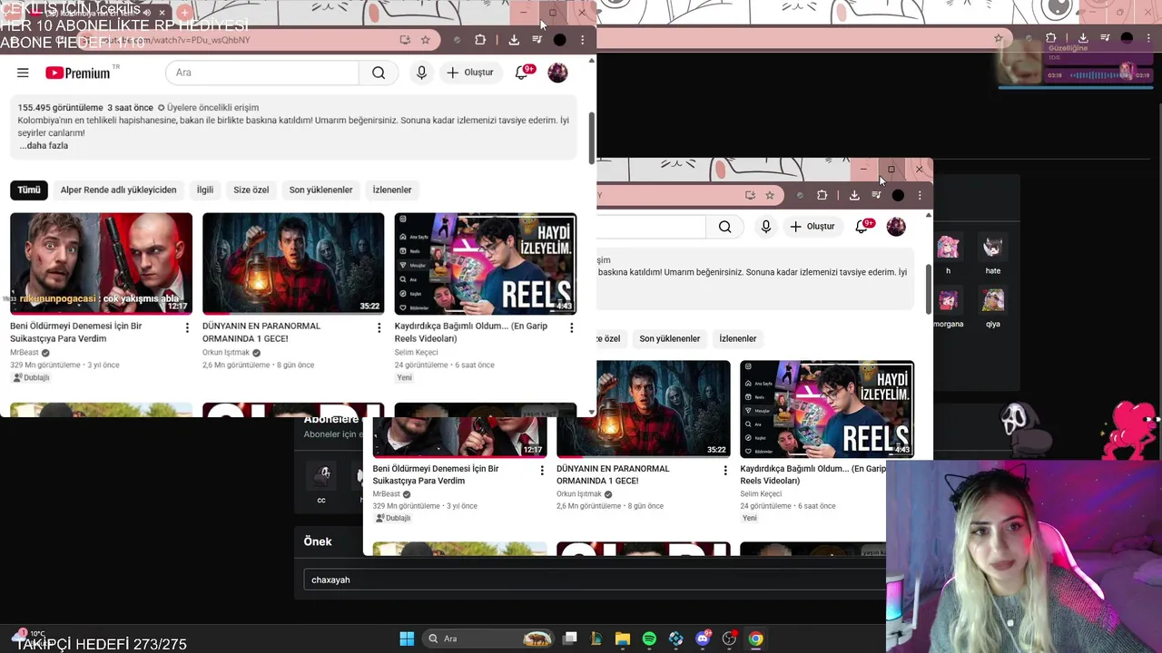Select İzlenenler chip in front window
This screenshot has height=653, width=1162.
(x=392, y=190)
